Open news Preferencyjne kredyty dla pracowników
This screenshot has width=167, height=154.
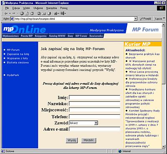142,82
